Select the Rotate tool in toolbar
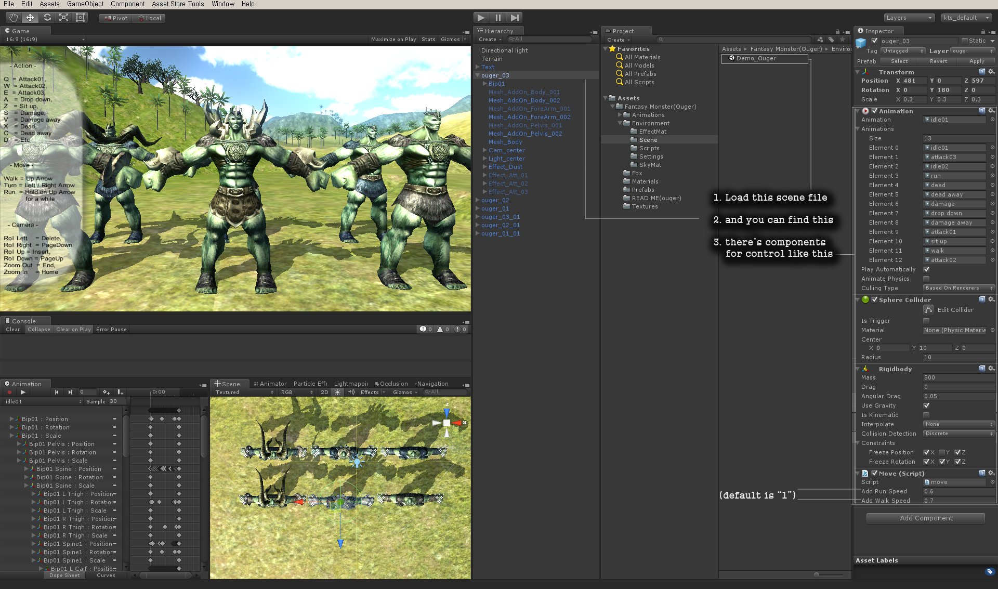Viewport: 998px width, 589px height. [47, 18]
